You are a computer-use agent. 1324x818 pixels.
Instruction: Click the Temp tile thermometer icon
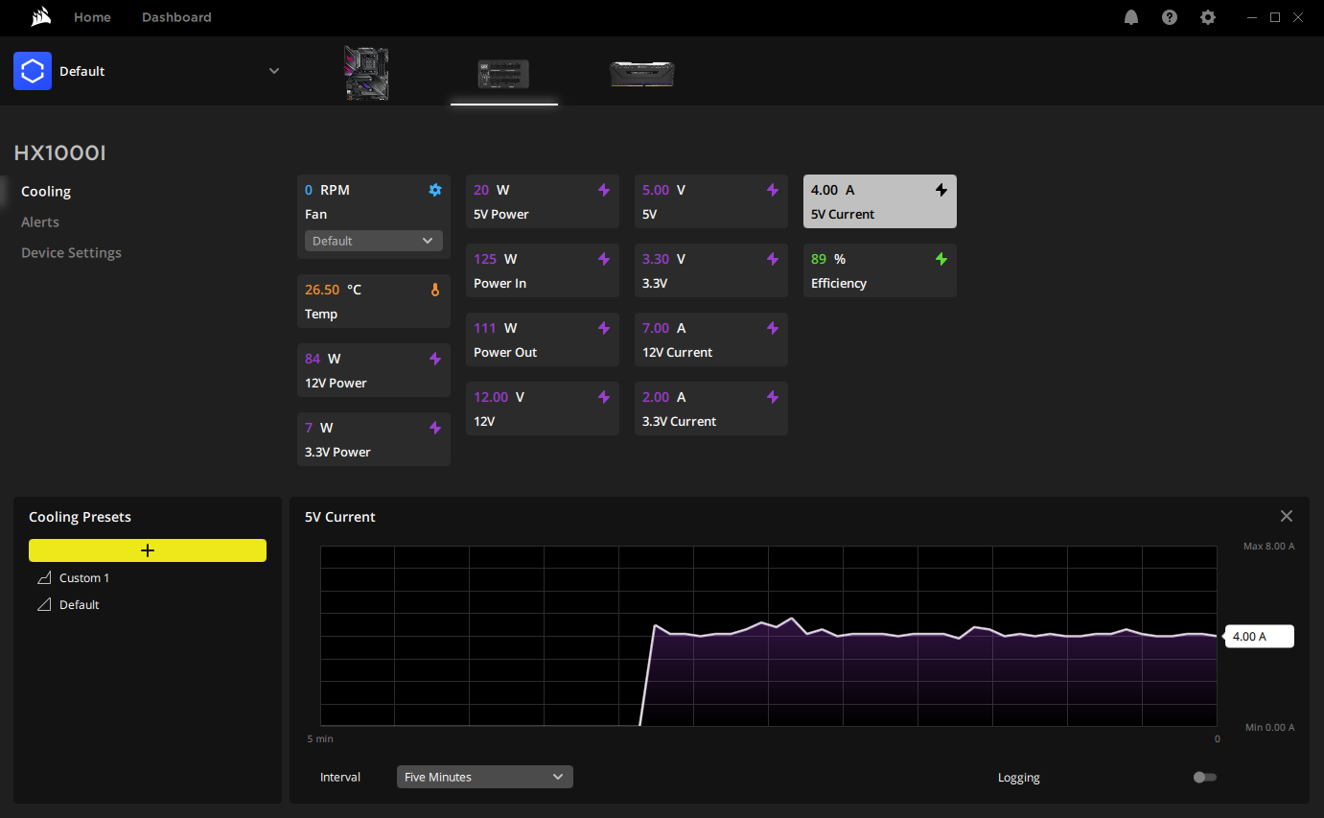[435, 290]
